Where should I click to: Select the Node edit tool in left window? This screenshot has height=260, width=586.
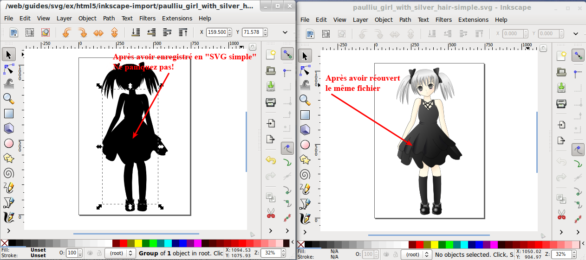(x=8, y=70)
